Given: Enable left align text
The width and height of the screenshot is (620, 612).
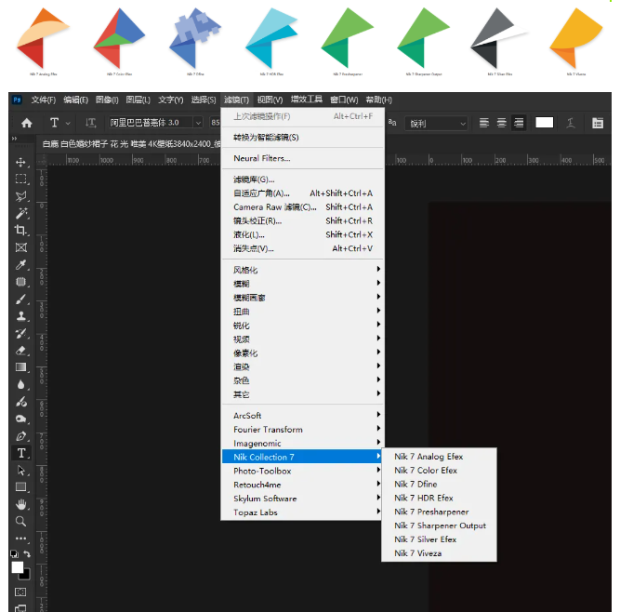Looking at the screenshot, I should [x=484, y=123].
